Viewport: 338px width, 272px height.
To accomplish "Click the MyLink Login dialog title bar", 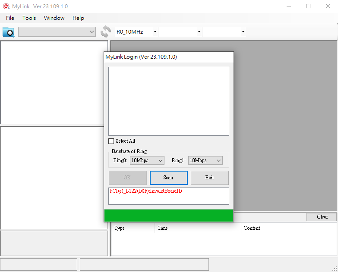I will point(169,57).
